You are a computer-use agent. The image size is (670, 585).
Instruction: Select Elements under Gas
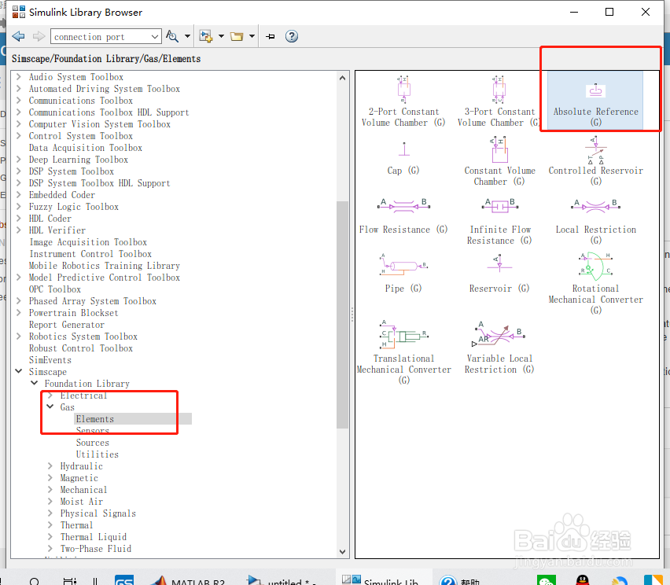95,419
